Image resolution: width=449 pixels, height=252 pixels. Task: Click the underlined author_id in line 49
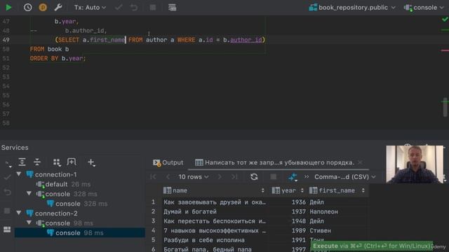coord(246,40)
